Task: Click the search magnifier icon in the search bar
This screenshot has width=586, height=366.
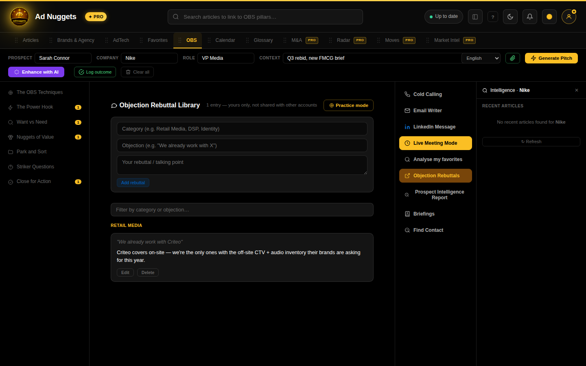Action: click(x=176, y=17)
